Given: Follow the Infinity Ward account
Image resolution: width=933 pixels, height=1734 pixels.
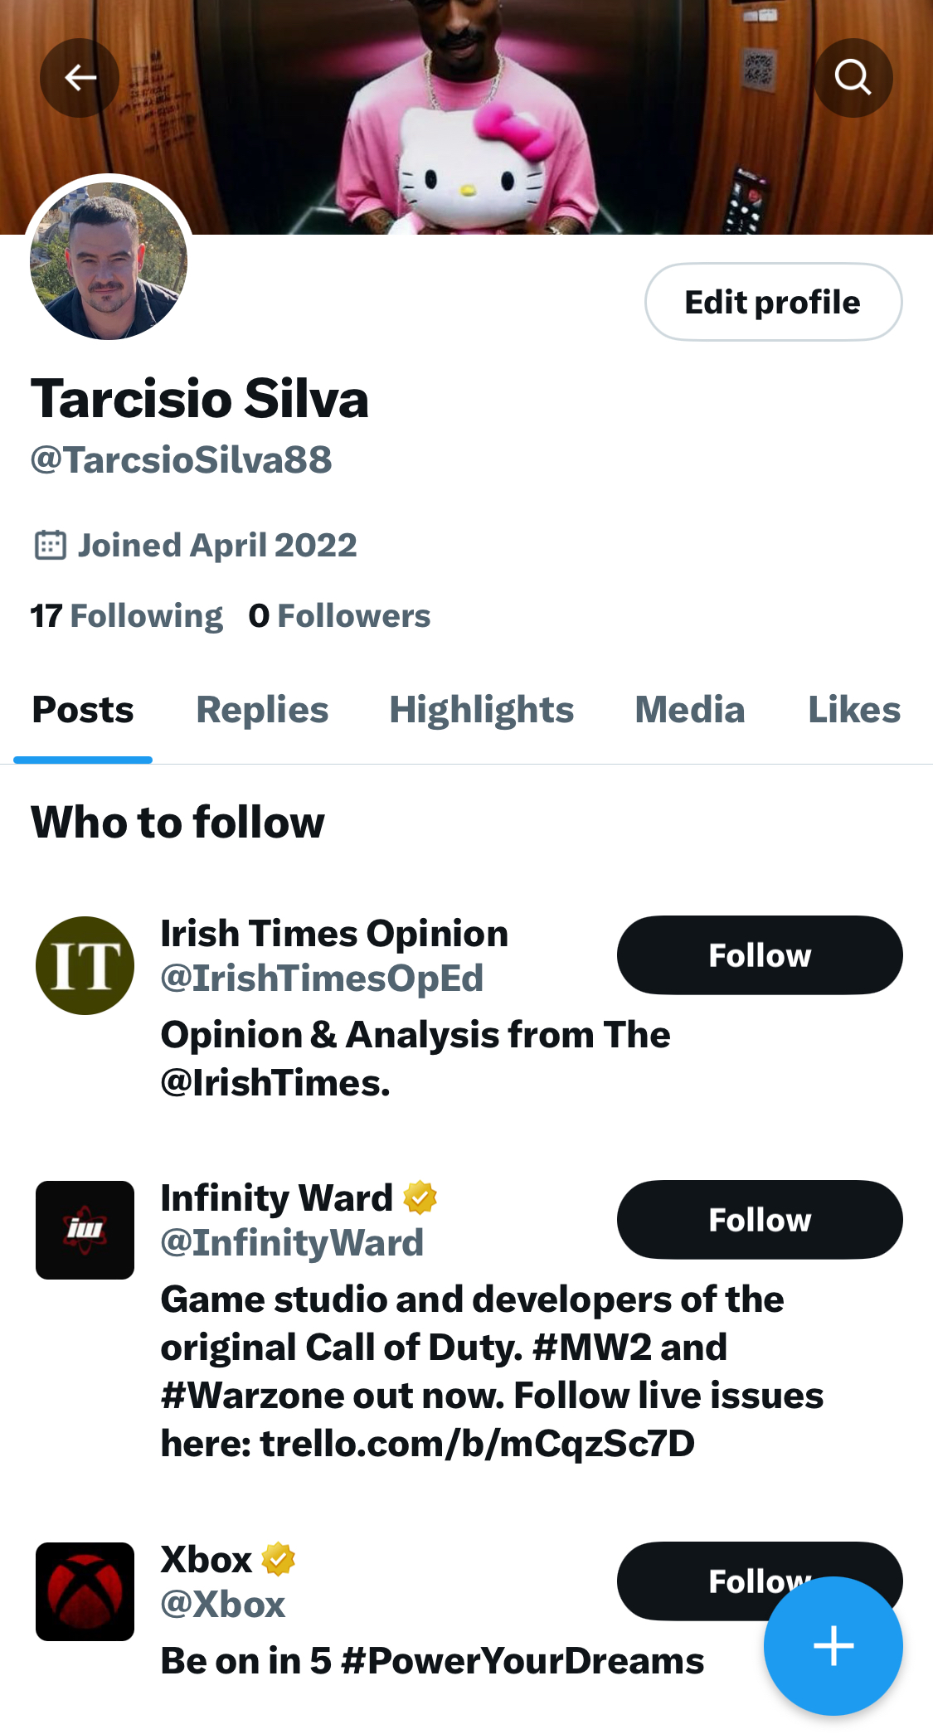Looking at the screenshot, I should click(x=759, y=1220).
